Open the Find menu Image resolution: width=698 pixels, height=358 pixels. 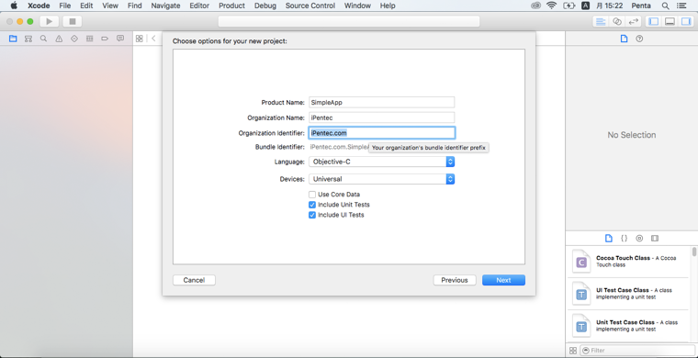134,6
